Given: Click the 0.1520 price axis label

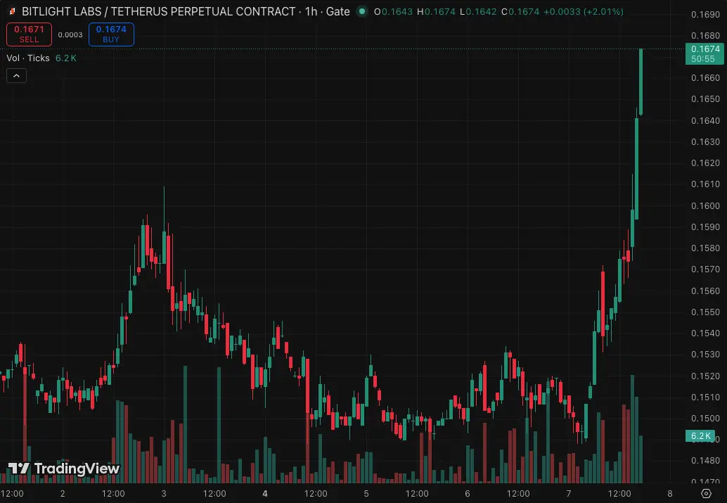Looking at the screenshot, I should pos(705,376).
